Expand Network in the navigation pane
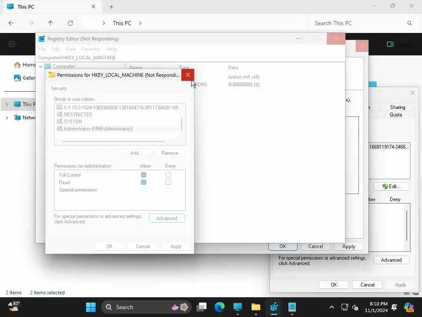Viewport: 422px width, 317px height. tap(7, 118)
